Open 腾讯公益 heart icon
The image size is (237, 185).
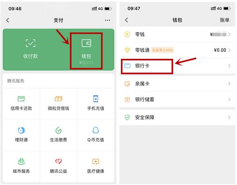pos(58,161)
